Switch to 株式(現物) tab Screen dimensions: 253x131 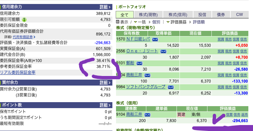point(148,15)
